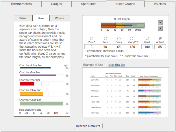Click the Chart for Poor bar label
This screenshot has width=176, height=132.
point(30,80)
